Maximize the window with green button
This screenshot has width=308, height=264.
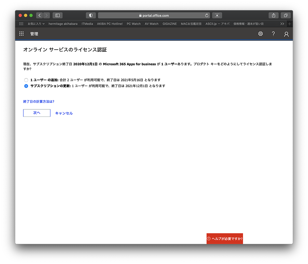(x=31, y=15)
